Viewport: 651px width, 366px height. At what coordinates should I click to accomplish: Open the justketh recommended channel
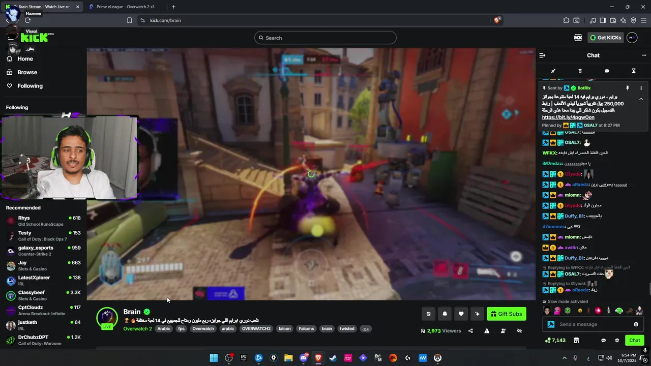[43, 325]
